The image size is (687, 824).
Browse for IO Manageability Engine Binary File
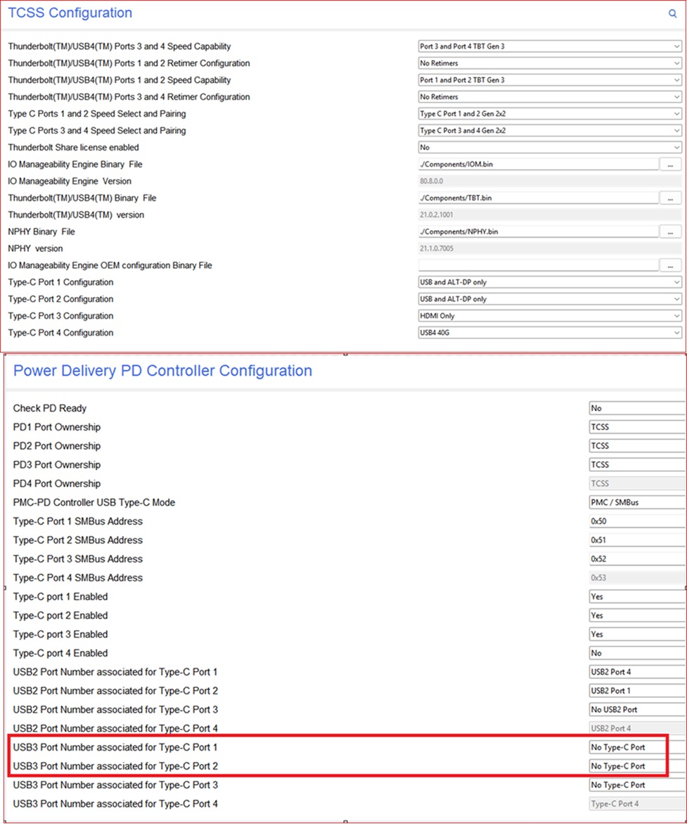coord(670,165)
